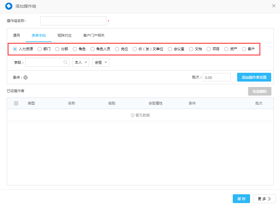Expand the 更多 options button

coord(264,199)
